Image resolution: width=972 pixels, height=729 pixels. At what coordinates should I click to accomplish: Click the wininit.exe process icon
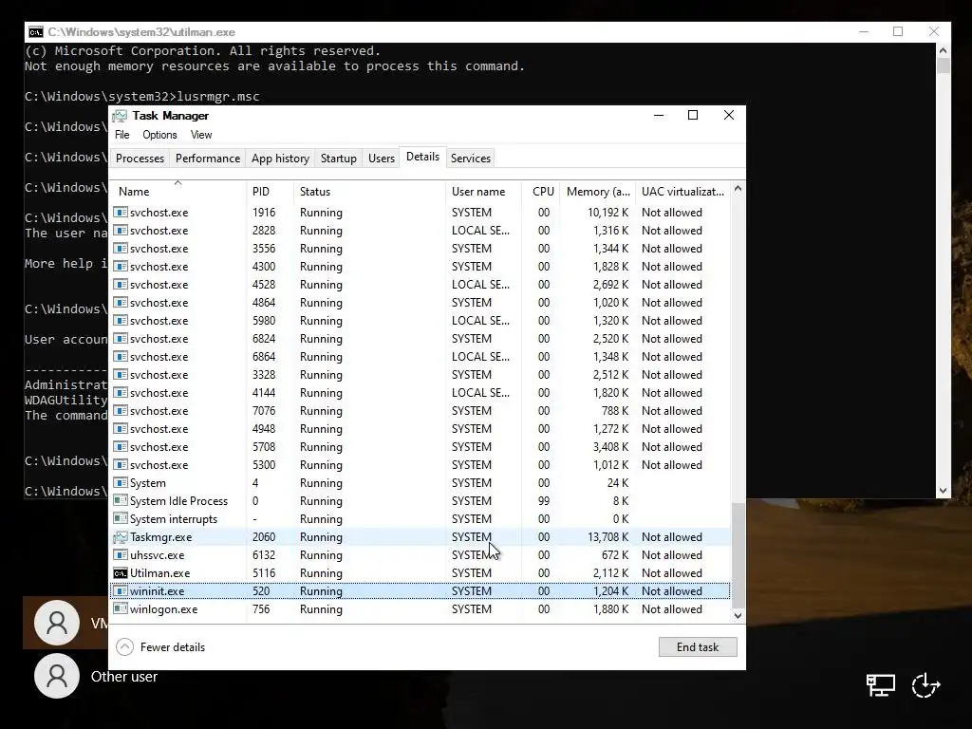[121, 591]
